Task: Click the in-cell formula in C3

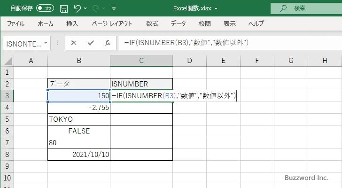Action: [174, 96]
